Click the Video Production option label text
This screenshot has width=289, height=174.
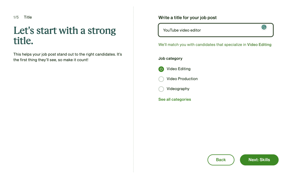pyautogui.click(x=182, y=79)
